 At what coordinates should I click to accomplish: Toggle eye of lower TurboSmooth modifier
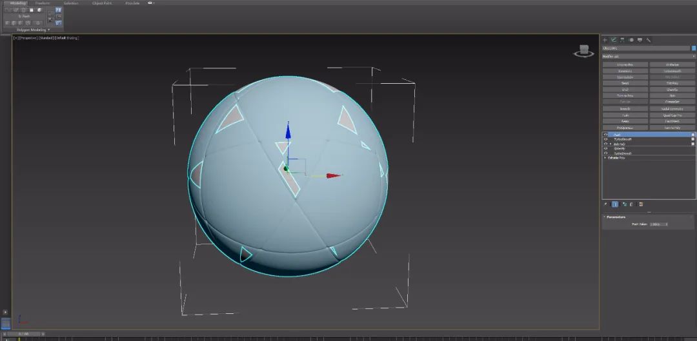[x=605, y=153]
